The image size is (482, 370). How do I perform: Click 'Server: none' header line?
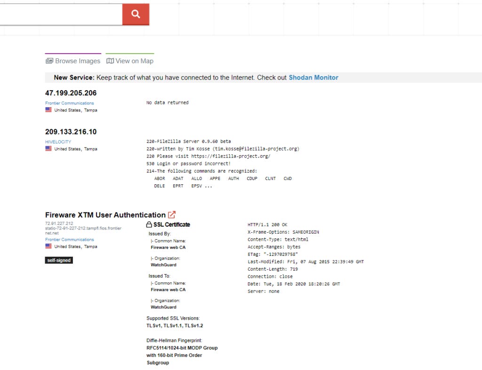pos(264,291)
